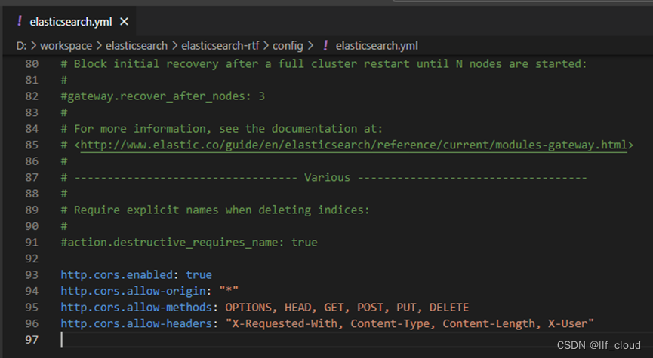Click line number 93 in gutter

click(32, 275)
